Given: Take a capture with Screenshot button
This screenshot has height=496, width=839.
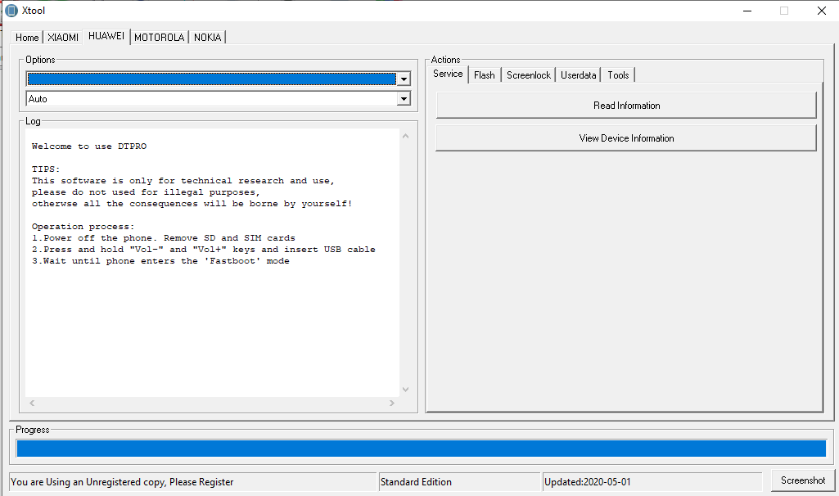Looking at the screenshot, I should pos(803,480).
